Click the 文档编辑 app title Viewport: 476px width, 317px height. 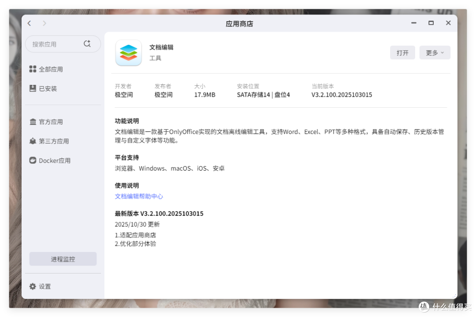click(x=161, y=47)
